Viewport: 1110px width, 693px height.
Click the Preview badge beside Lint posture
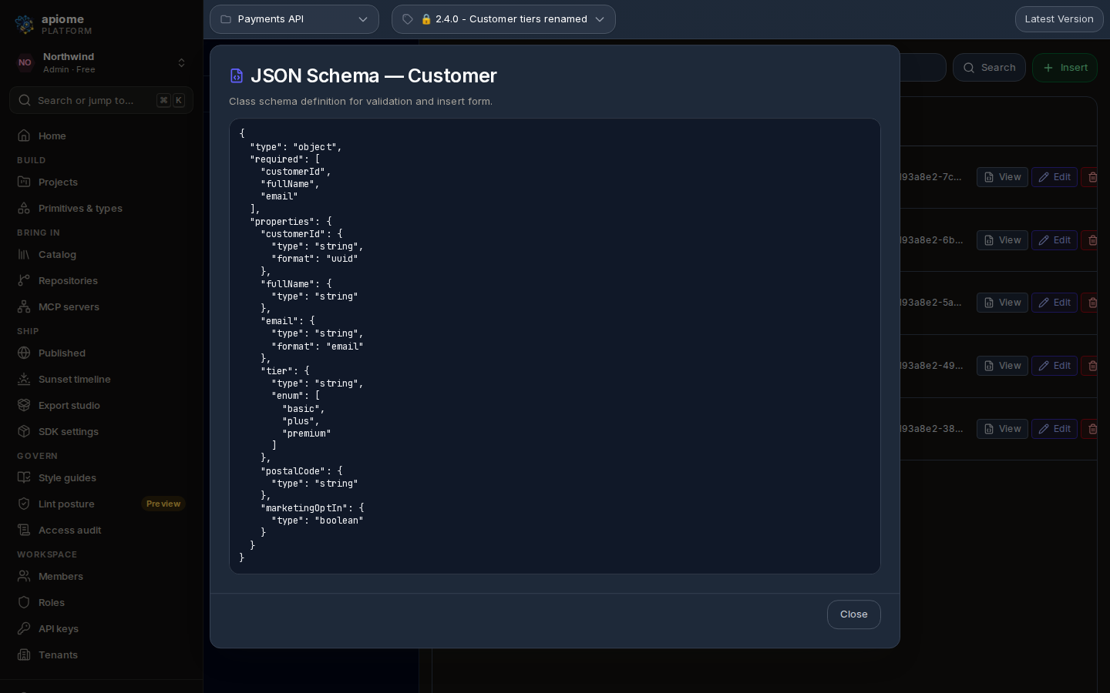[x=163, y=504]
